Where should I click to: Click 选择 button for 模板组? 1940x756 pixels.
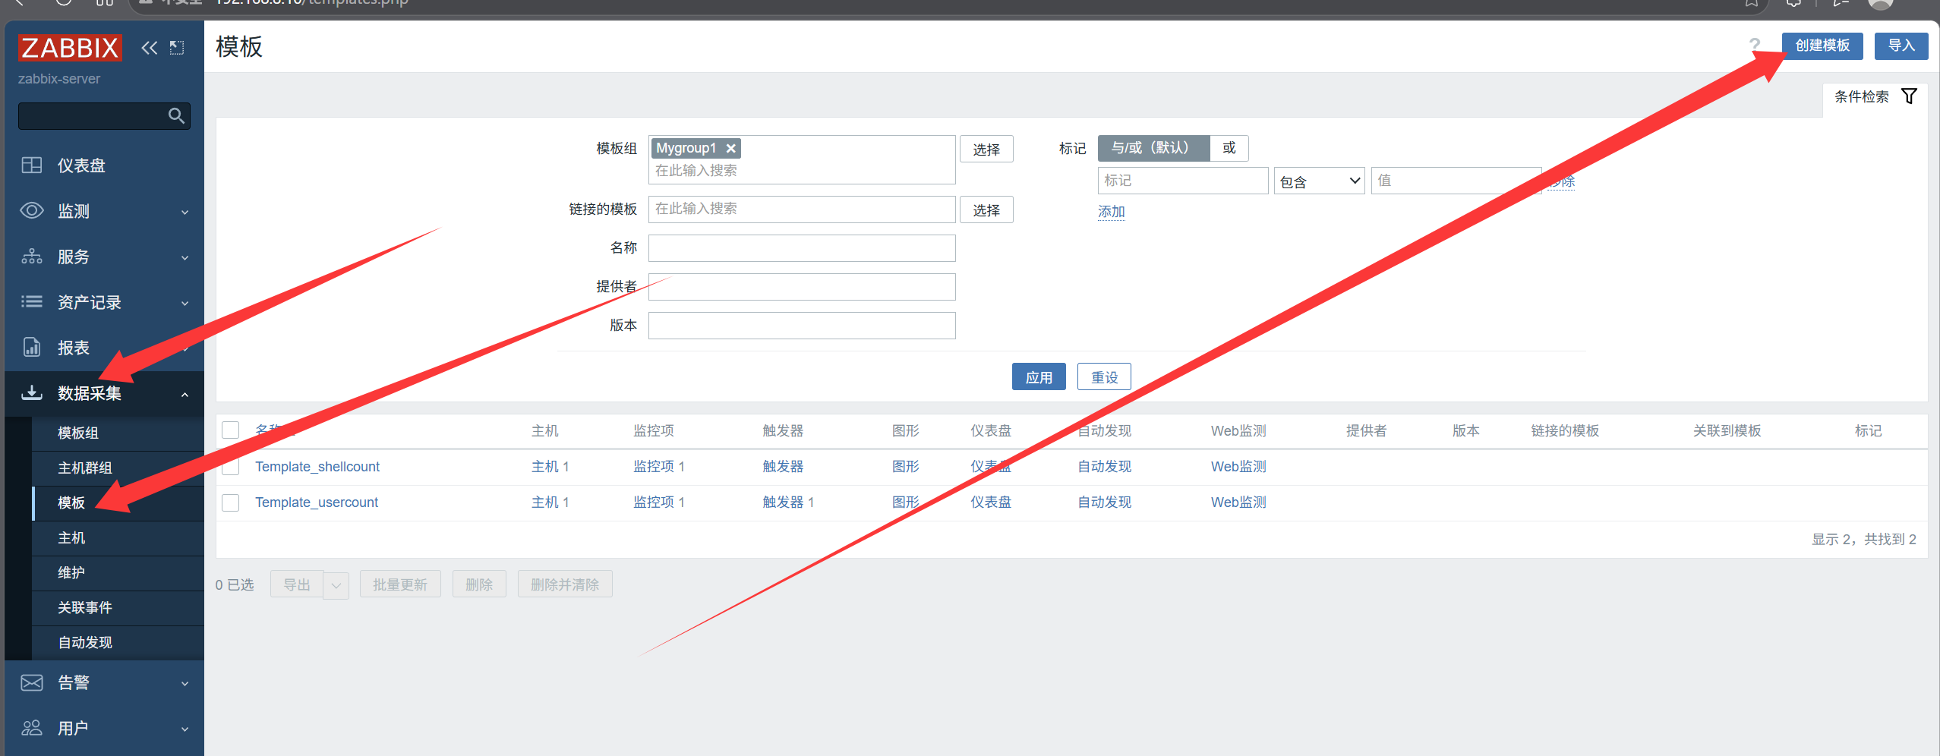tap(986, 150)
